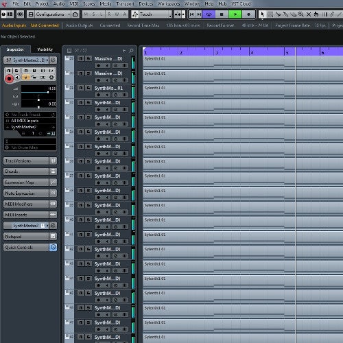Click the track list layout icon beside 57 / 57
The height and width of the screenshot is (343, 343).
pos(69,51)
